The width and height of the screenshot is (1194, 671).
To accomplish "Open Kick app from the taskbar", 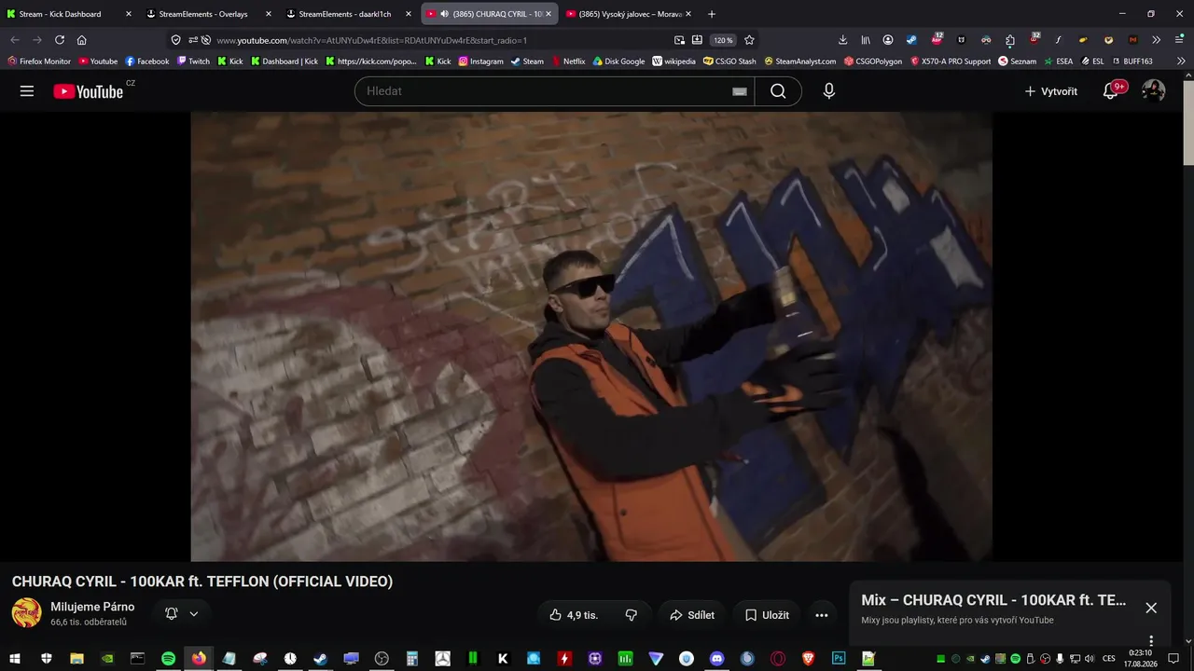I will [503, 659].
